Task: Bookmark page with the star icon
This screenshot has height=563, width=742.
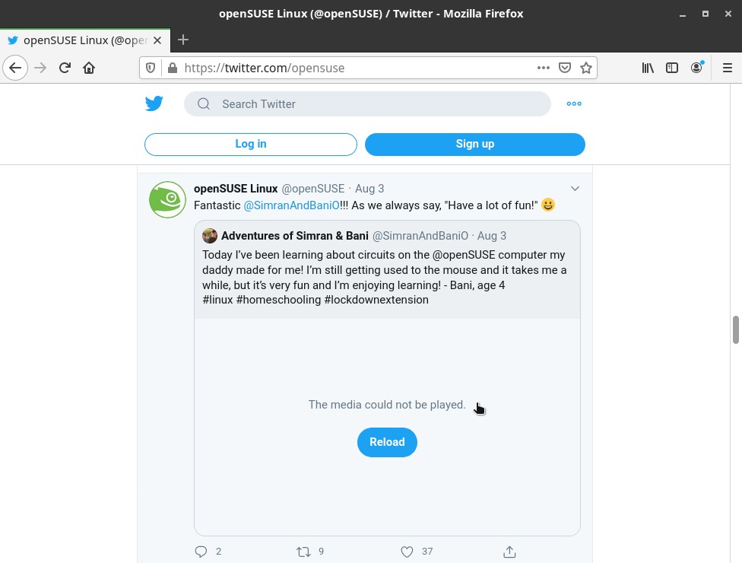Action: coord(586,68)
